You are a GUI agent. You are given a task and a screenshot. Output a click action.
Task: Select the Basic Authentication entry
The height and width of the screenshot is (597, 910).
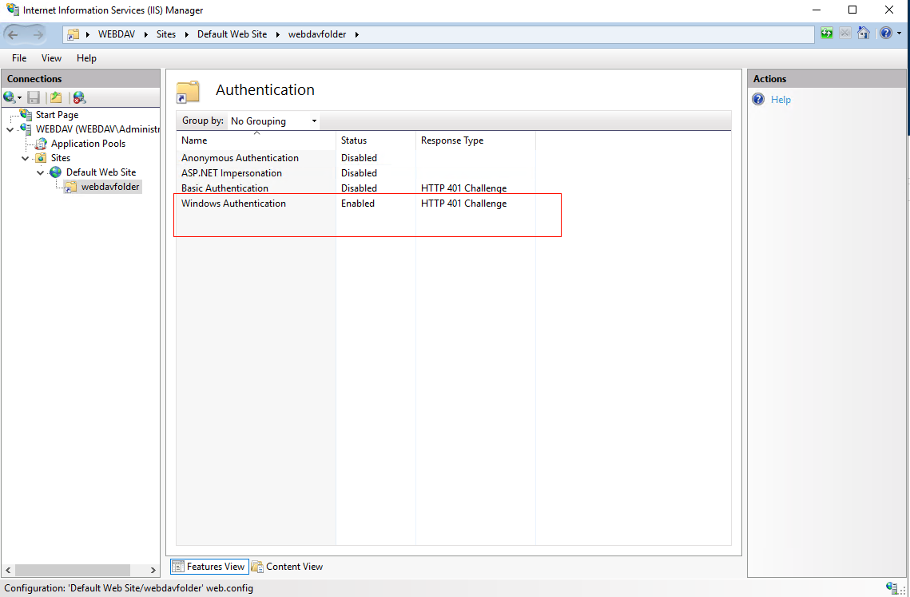pos(356,188)
